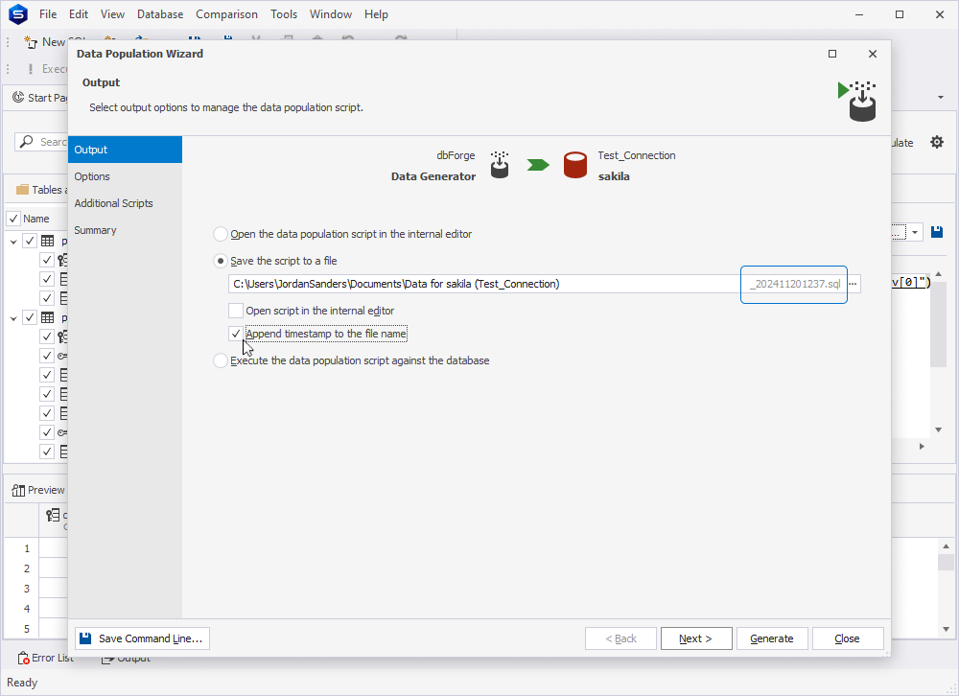Click the horizontal scroll right arrow in editor
The image size is (959, 696).
click(923, 447)
